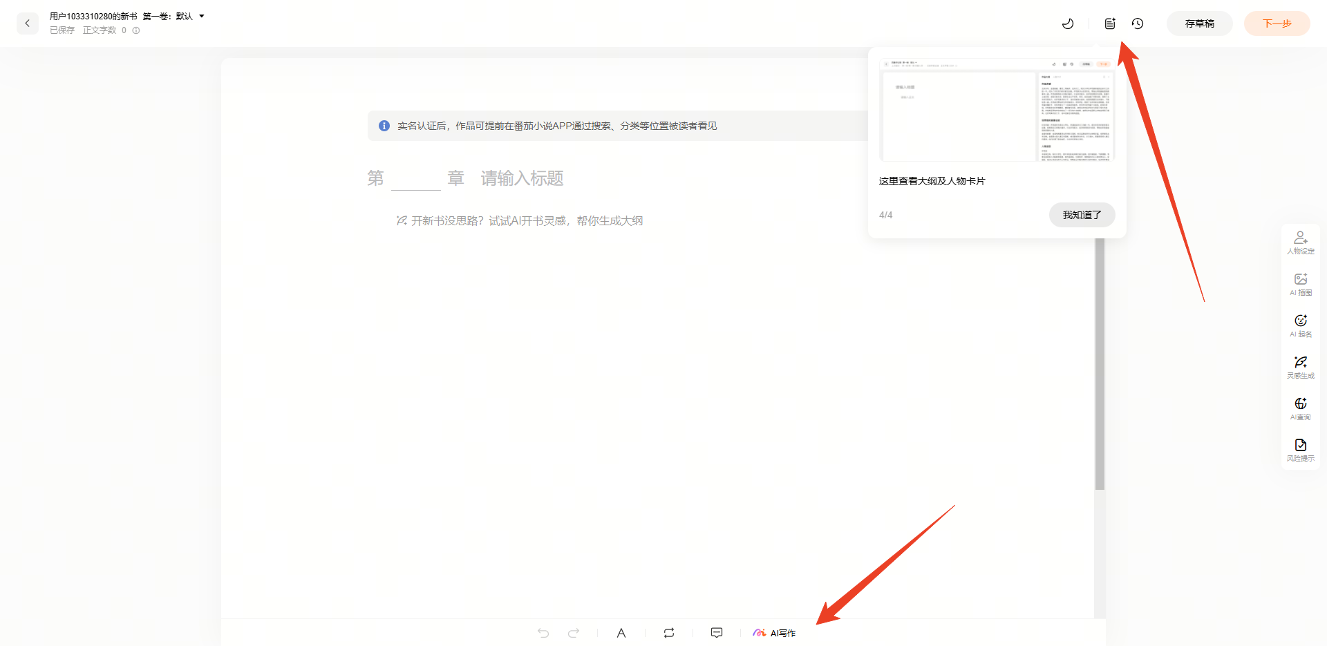Click the 存草稿 save draft button
1327x646 pixels.
coord(1200,23)
